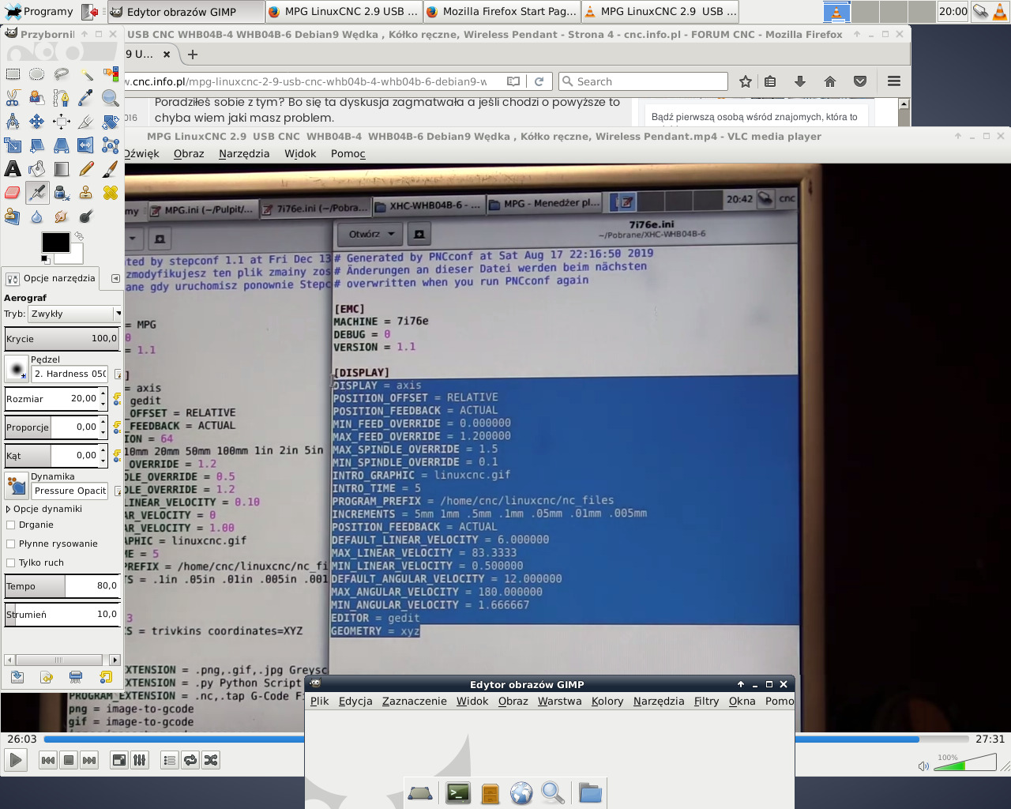
Task: Choose the Paintbrush tool
Action: pos(111,169)
